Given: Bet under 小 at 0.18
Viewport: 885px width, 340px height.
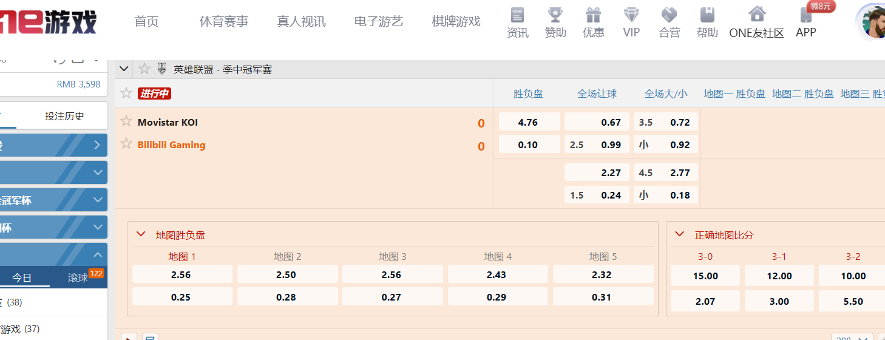Looking at the screenshot, I should click(666, 195).
